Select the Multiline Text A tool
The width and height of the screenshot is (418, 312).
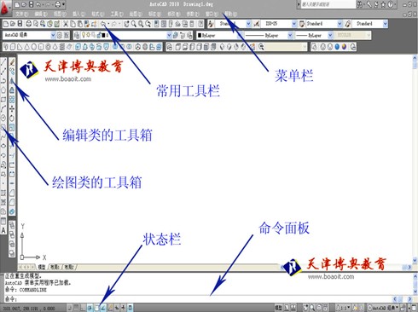tap(3, 230)
